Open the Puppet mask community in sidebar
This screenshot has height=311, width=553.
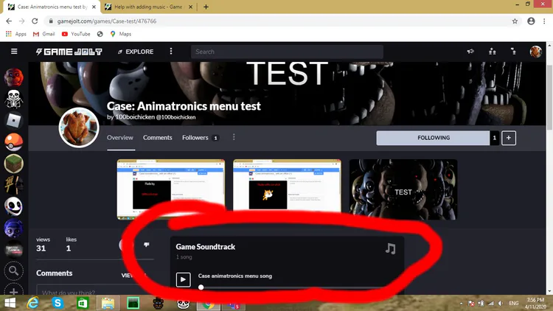14,206
